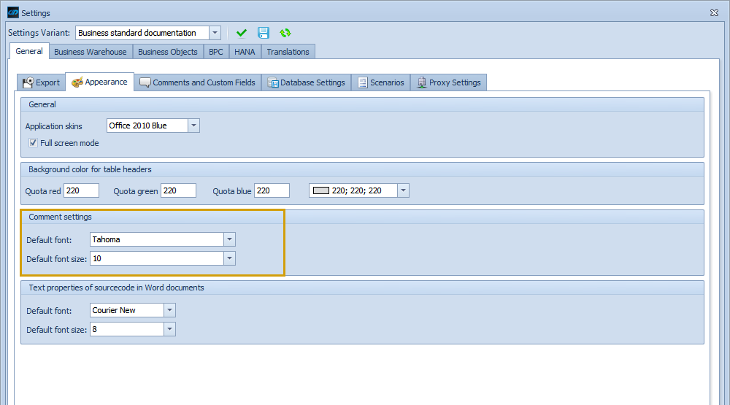Open the comment Default font Tahoma dropdown
This screenshot has width=730, height=405.
229,239
